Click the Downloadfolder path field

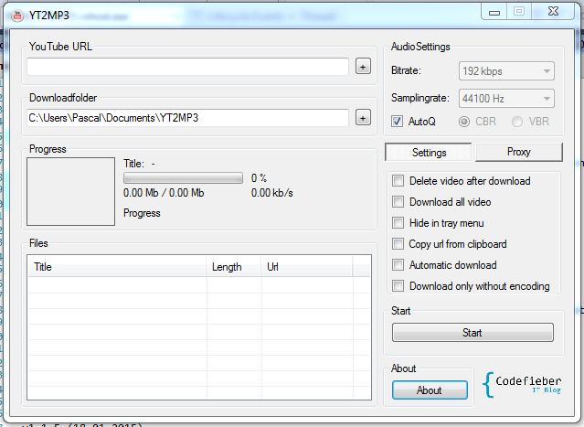(x=187, y=118)
